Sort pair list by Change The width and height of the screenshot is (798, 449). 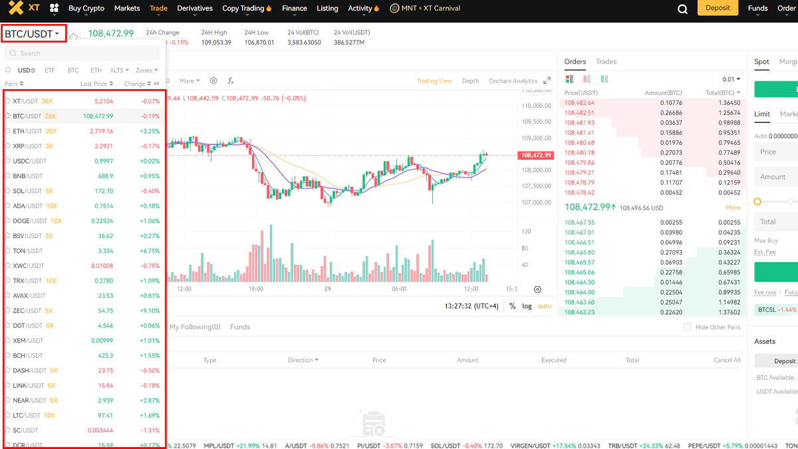(x=136, y=84)
